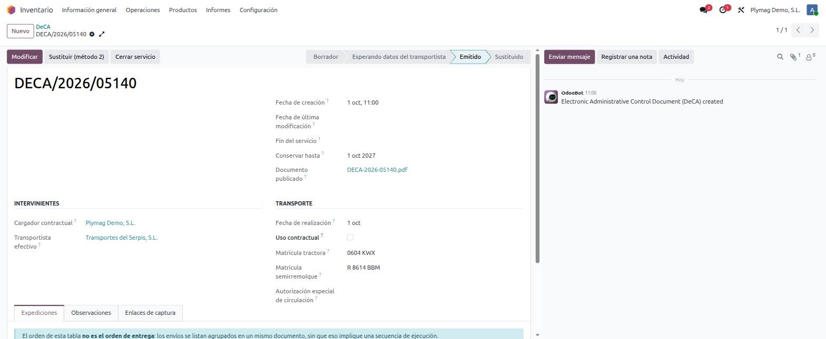Show help tooltip for Fin del servicio

(x=319, y=139)
